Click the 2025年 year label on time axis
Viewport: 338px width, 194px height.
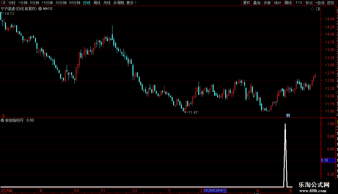7,190
